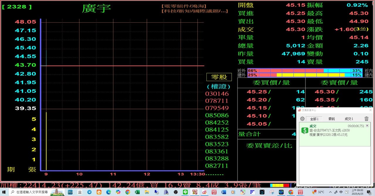Open the notification center icon
The width and height of the screenshot is (375, 196).
pyautogui.click(x=369, y=192)
